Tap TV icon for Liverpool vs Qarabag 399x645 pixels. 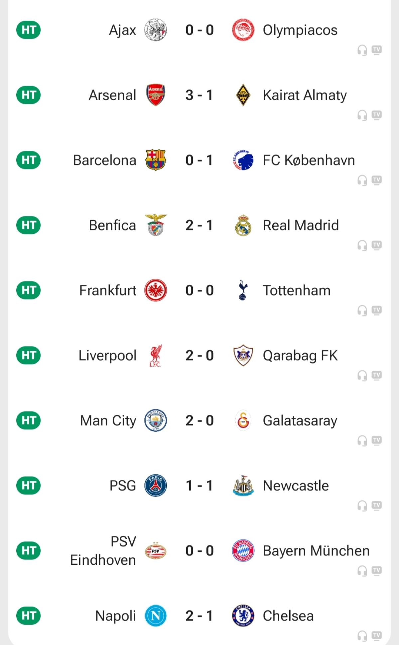[376, 376]
